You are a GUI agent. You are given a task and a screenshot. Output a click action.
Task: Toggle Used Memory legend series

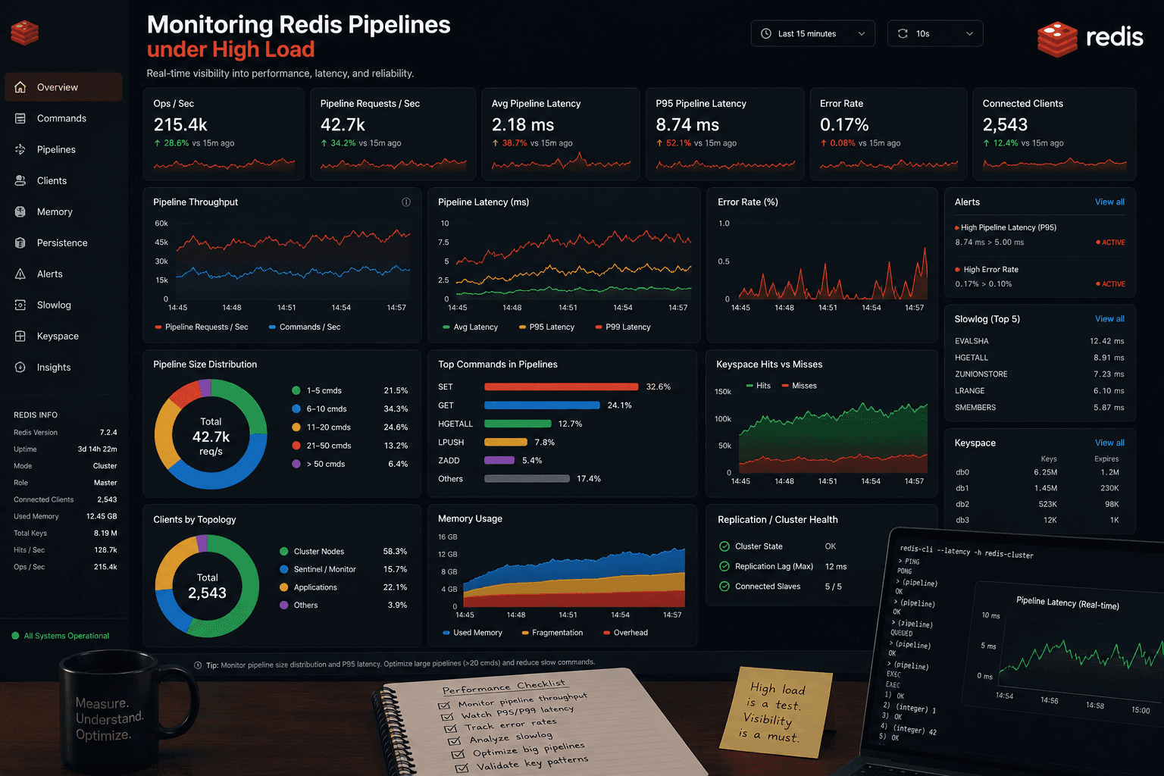click(x=472, y=633)
